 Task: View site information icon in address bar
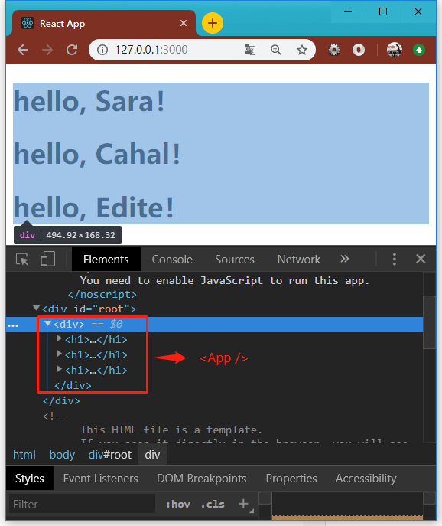click(x=102, y=50)
